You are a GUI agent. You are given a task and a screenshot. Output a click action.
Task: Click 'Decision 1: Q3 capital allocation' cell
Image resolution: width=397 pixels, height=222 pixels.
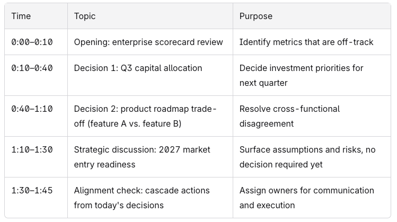point(150,75)
